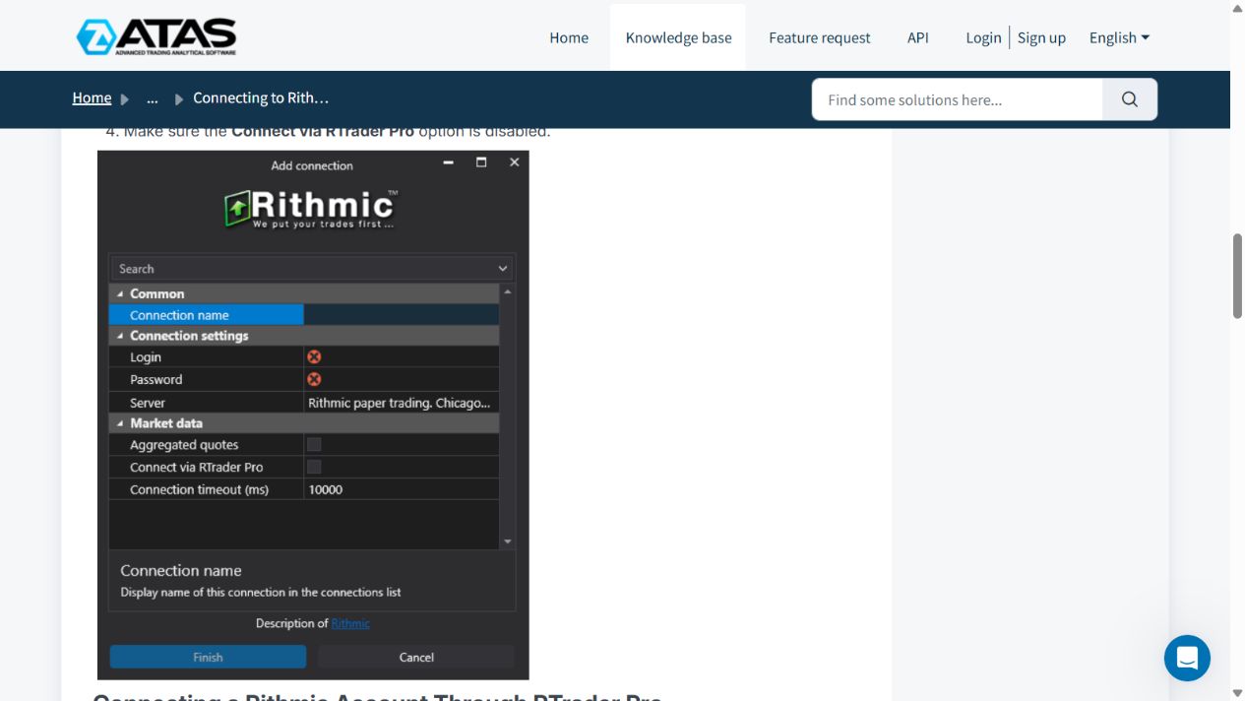Click the red error icon beside Password

314,379
